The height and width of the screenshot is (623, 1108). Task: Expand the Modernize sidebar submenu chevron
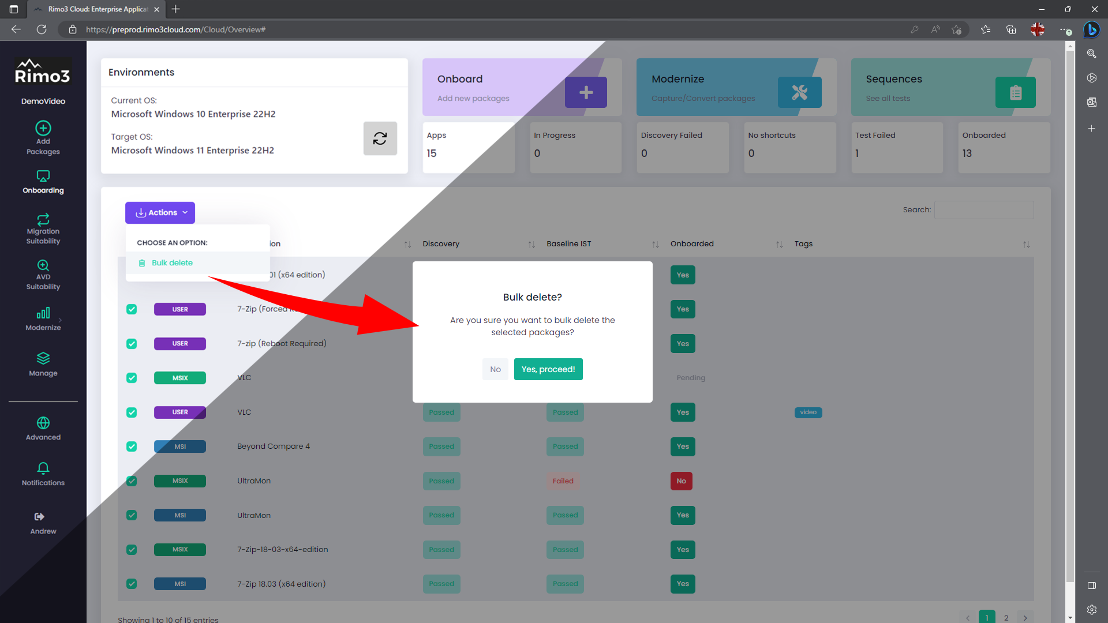(60, 320)
